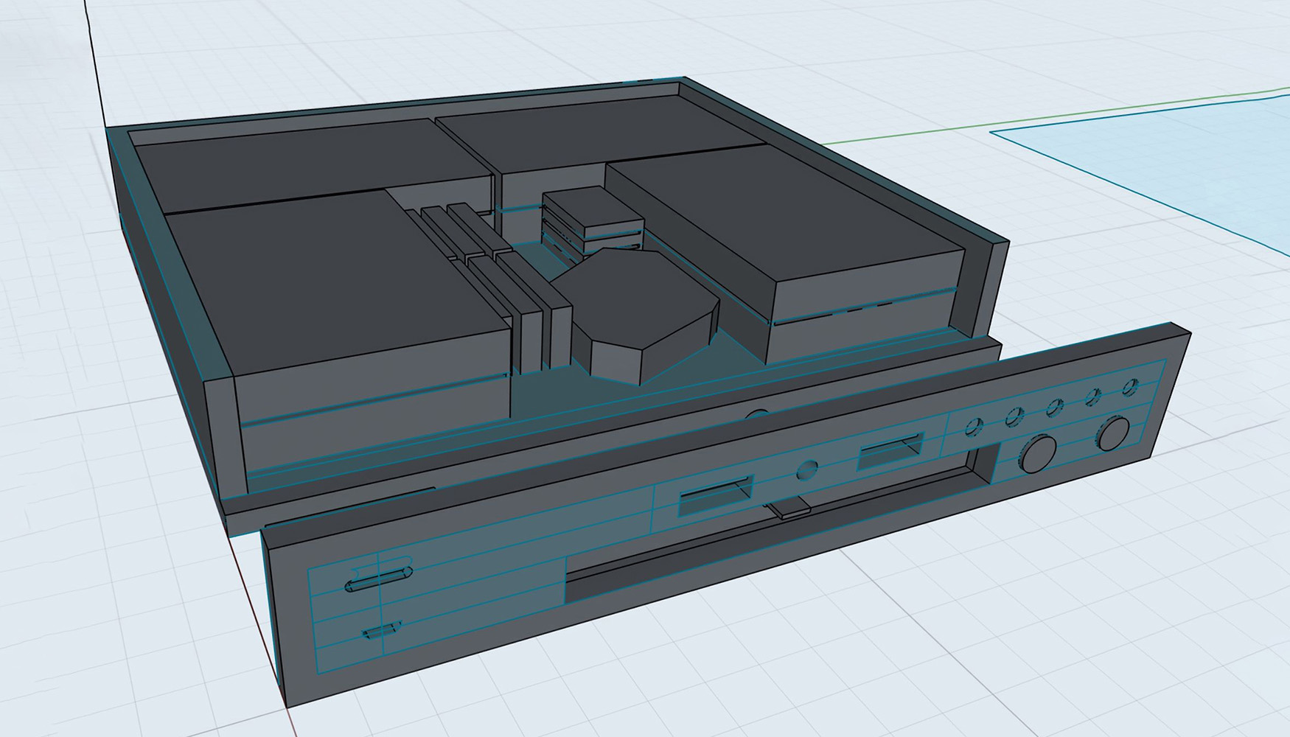This screenshot has width=1290, height=737.
Task: Select the lower pill-shaped slot at panel's left end
Action: point(382,630)
